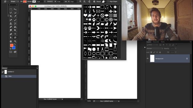Image resolution: width=193 pixels, height=108 pixels.
Task: Toggle lock all padlock in Layers
Action: (160, 52)
